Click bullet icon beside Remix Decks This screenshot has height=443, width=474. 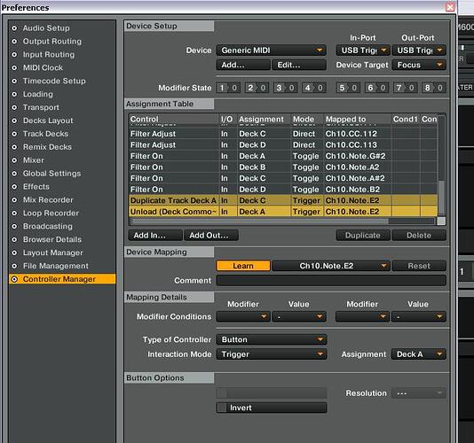click(x=14, y=147)
